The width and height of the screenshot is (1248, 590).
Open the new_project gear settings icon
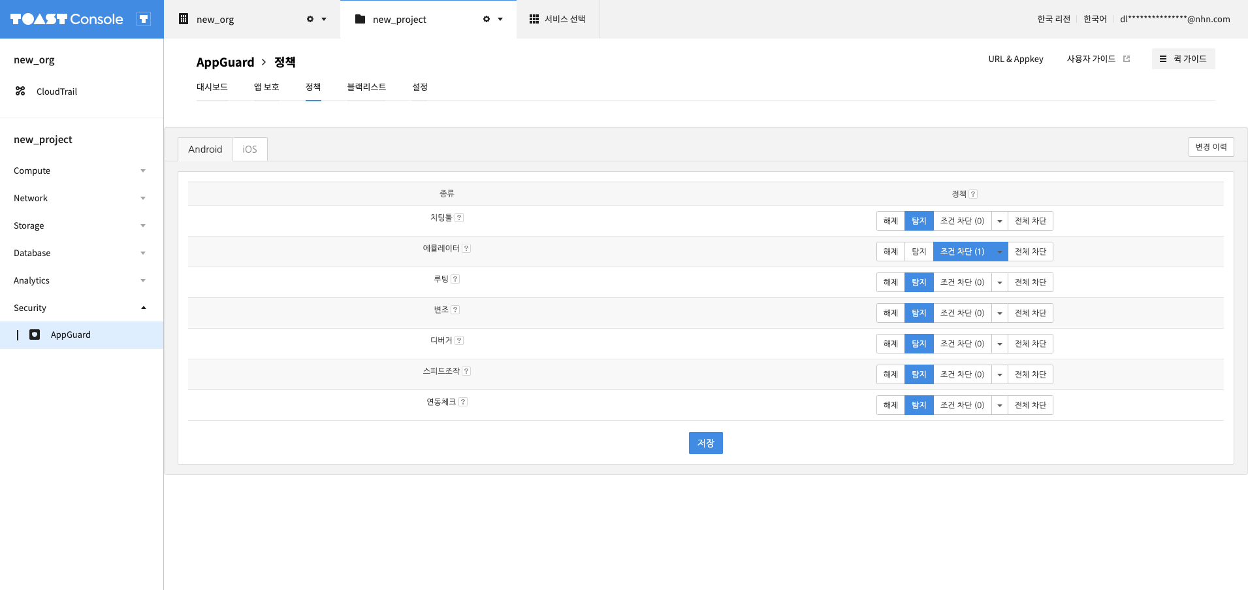[487, 19]
